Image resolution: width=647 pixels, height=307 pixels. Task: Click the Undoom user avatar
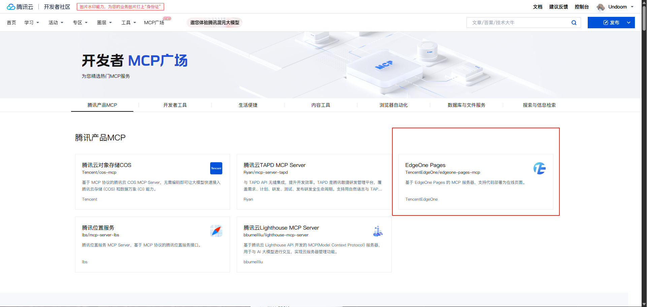[x=601, y=7]
